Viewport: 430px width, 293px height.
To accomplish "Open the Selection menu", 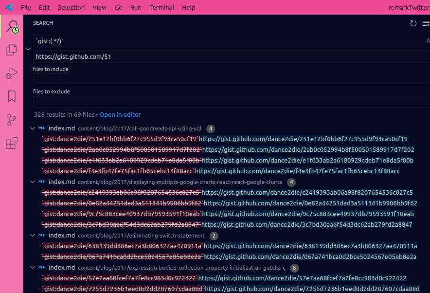I will pyautogui.click(x=71, y=7).
